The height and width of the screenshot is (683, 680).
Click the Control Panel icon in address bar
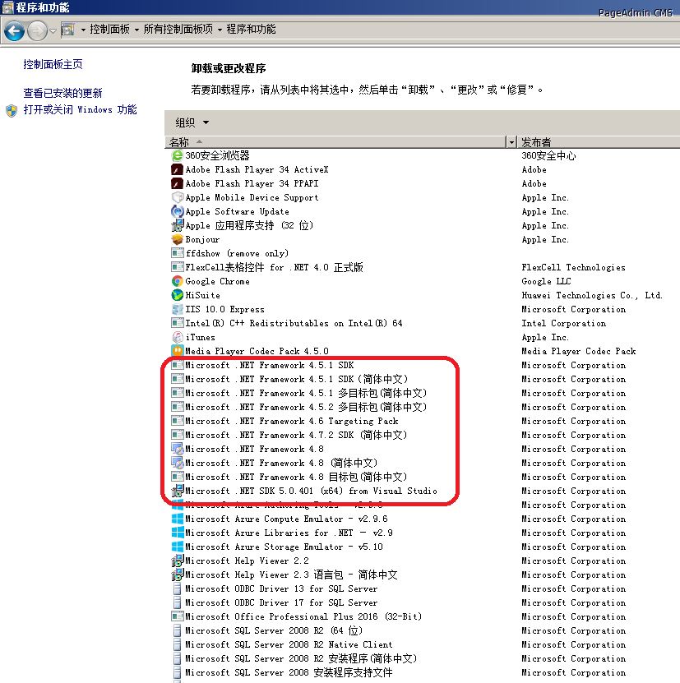tap(67, 30)
